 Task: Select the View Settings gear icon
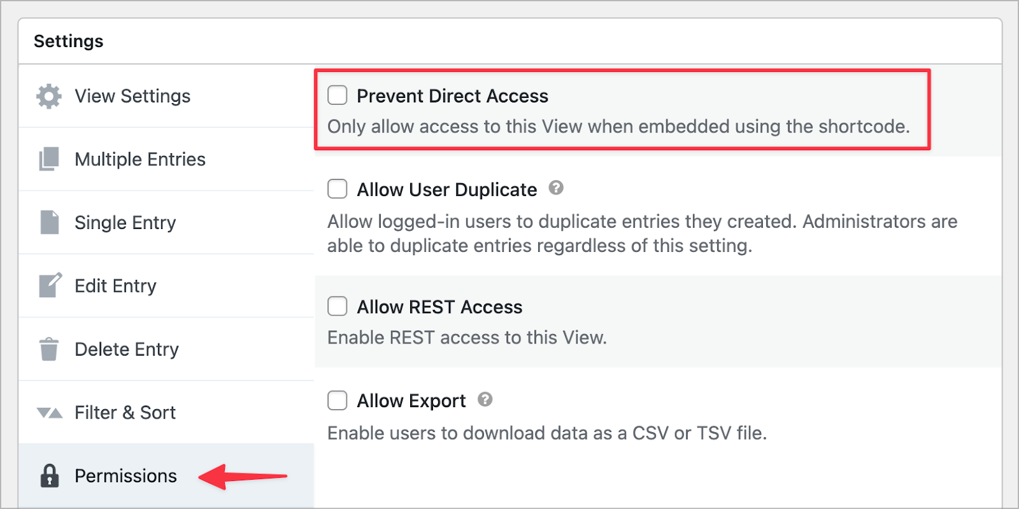coord(48,96)
